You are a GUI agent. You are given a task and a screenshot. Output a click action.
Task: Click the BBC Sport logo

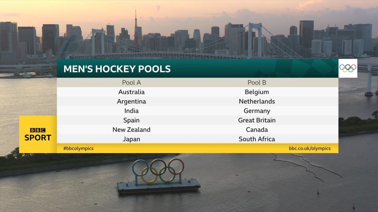point(38,134)
